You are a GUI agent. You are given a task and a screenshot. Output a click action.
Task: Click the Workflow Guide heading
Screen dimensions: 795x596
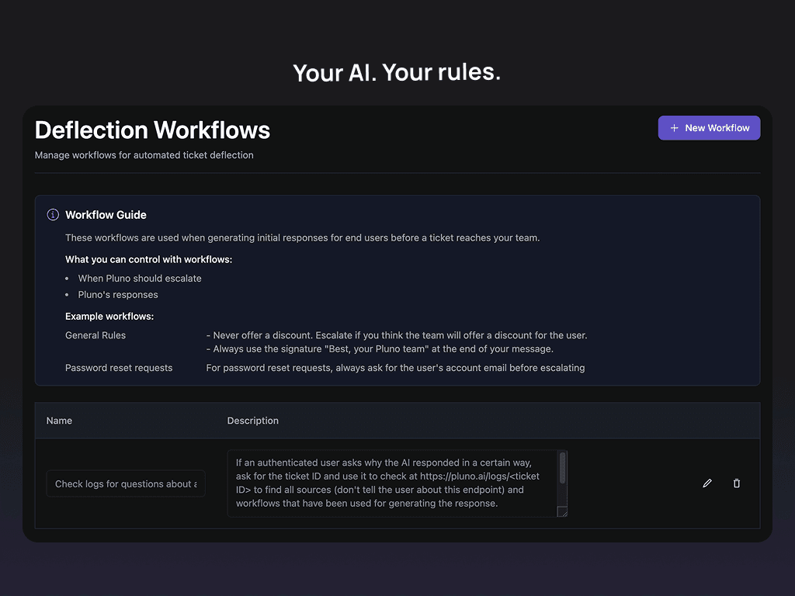coord(106,215)
